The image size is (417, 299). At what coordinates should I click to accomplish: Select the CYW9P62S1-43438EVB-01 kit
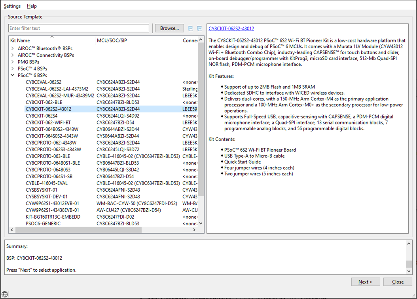coord(52,210)
